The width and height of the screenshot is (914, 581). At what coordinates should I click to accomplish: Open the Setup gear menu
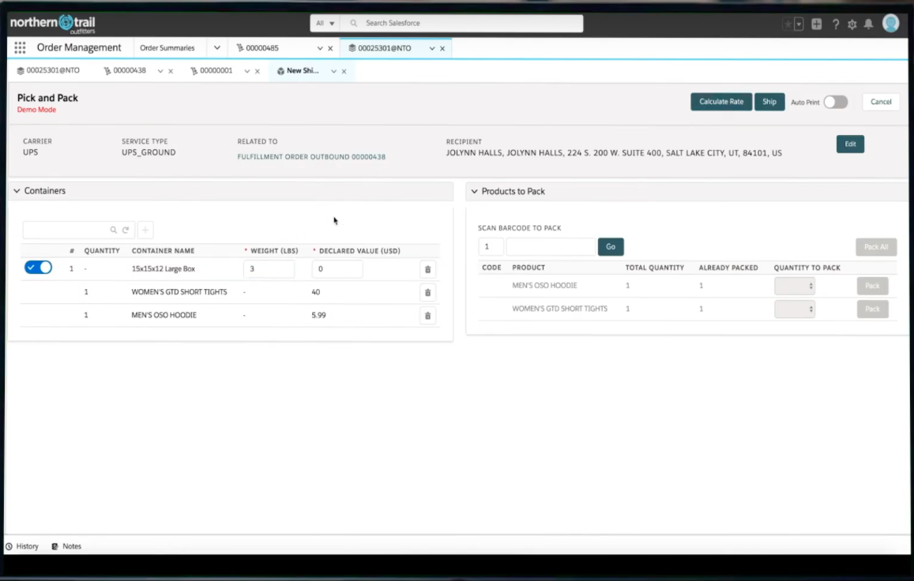point(852,24)
